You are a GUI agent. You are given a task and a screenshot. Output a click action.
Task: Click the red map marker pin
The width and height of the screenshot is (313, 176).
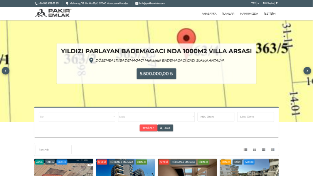186,37
